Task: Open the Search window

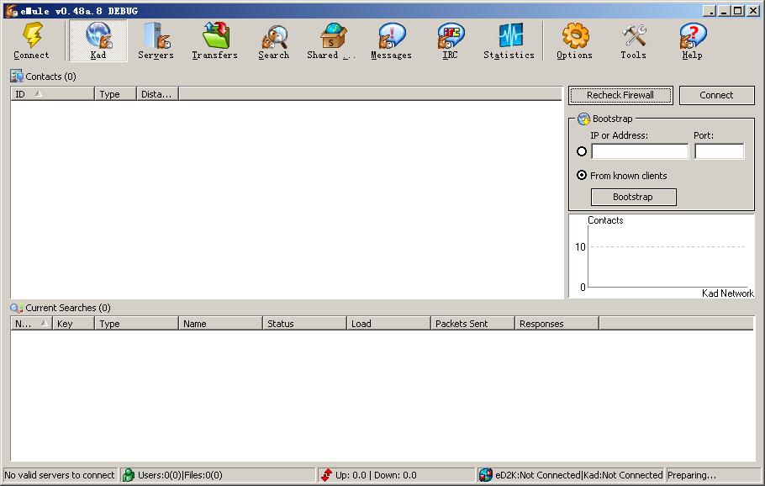Action: click(274, 41)
